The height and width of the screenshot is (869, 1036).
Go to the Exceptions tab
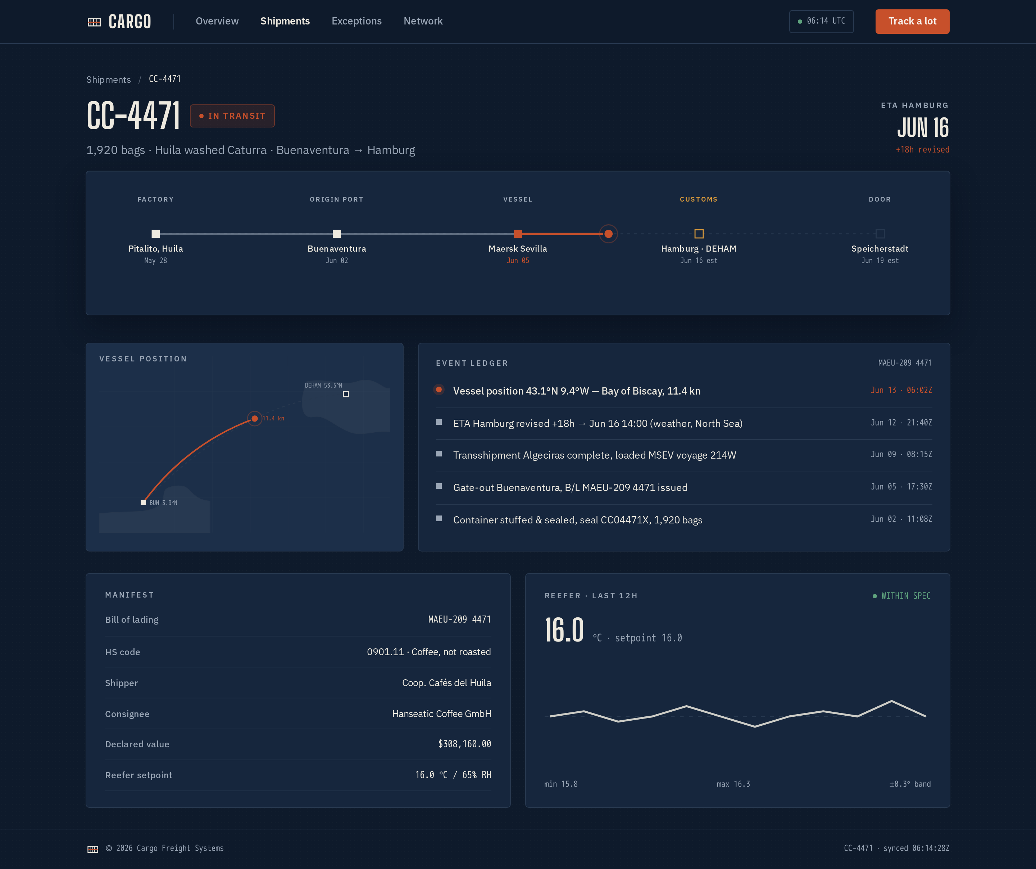pos(357,21)
